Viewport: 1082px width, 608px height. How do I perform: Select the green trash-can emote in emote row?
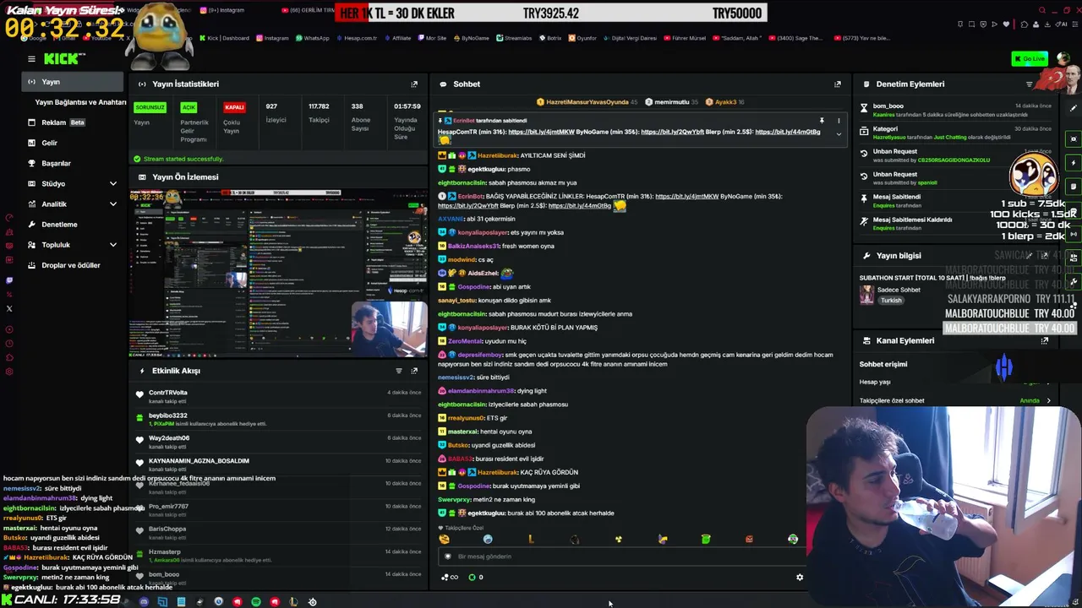tap(706, 540)
